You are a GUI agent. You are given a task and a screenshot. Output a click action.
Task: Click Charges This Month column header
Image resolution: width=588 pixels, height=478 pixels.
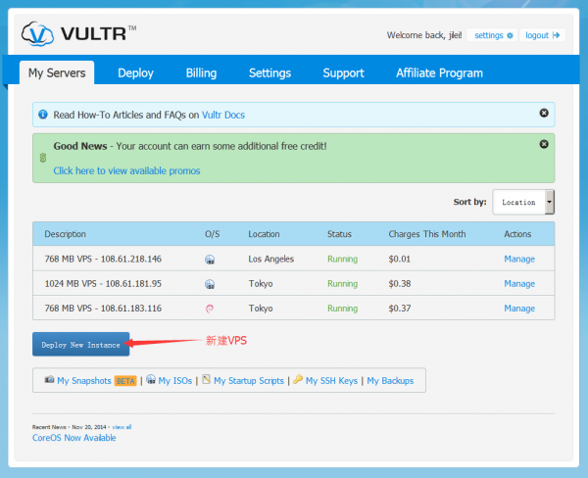pyautogui.click(x=427, y=234)
